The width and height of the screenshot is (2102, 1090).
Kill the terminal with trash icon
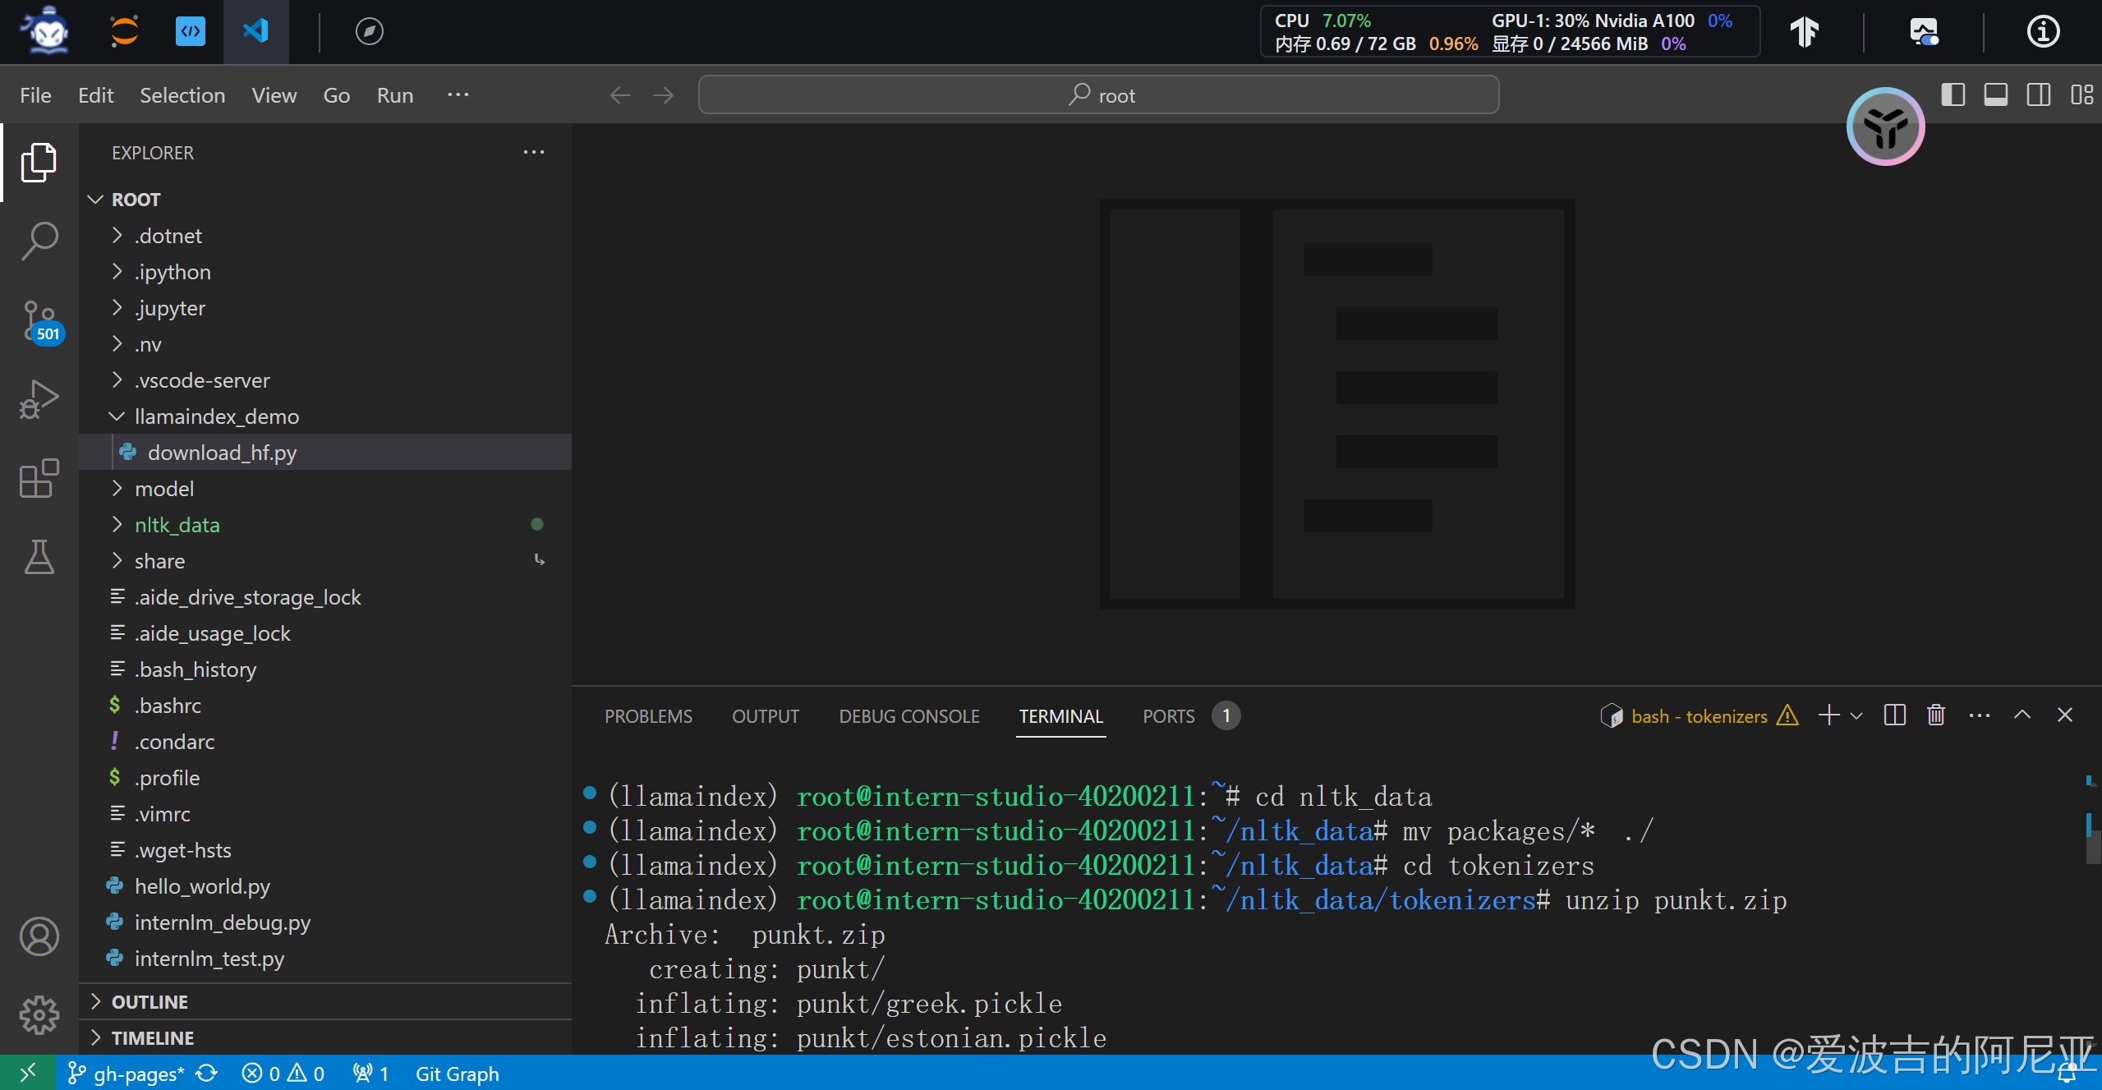1936,715
